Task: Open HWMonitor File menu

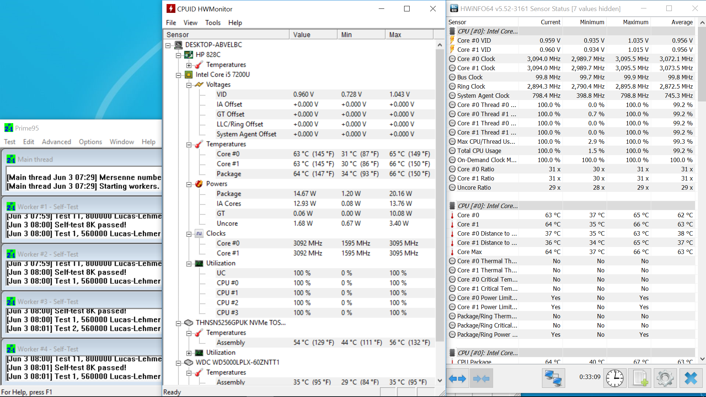Action: (171, 23)
